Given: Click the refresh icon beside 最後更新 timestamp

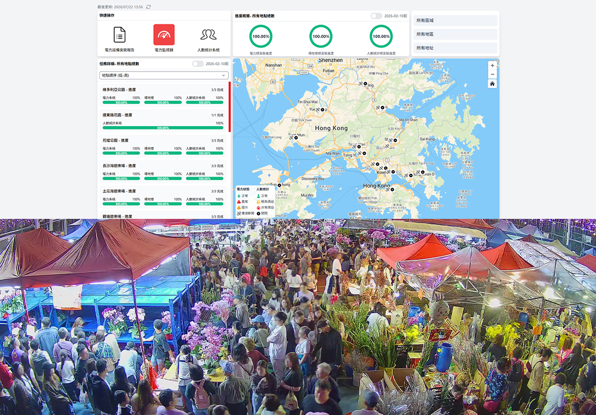Looking at the screenshot, I should click(148, 7).
